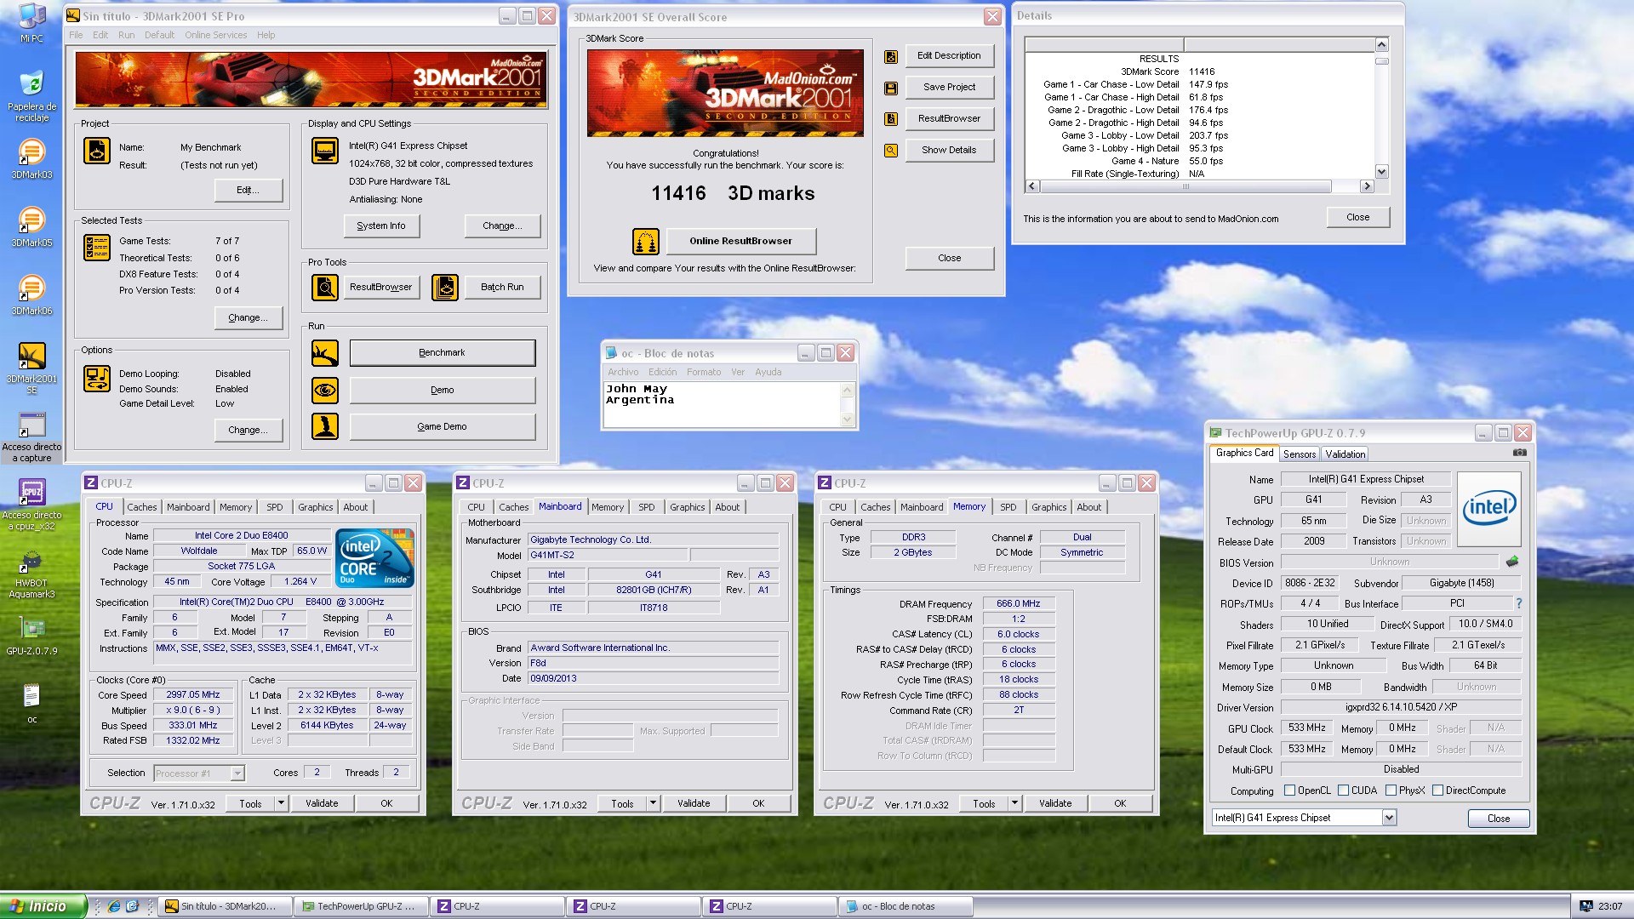Viewport: 1634px width, 919px height.
Task: Click the Save Project disk icon
Action: [x=891, y=88]
